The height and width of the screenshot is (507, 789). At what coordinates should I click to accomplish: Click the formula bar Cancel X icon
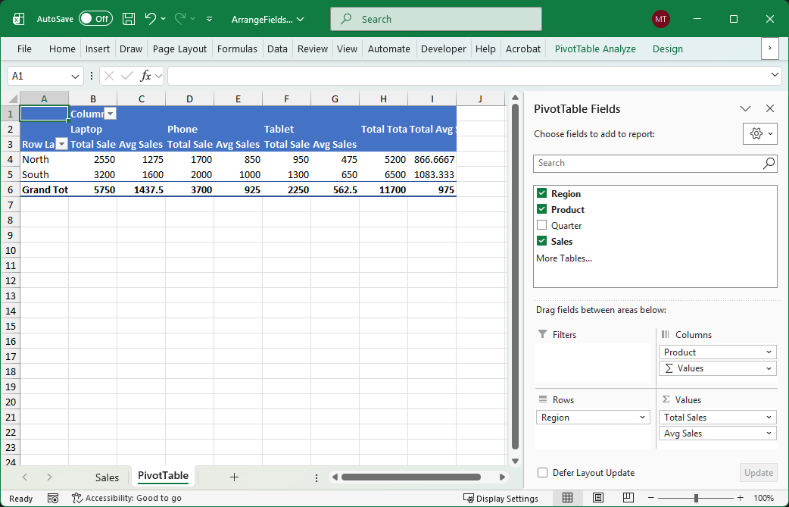click(109, 76)
